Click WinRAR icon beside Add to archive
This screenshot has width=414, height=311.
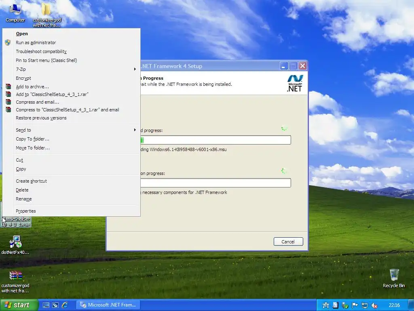click(8, 87)
